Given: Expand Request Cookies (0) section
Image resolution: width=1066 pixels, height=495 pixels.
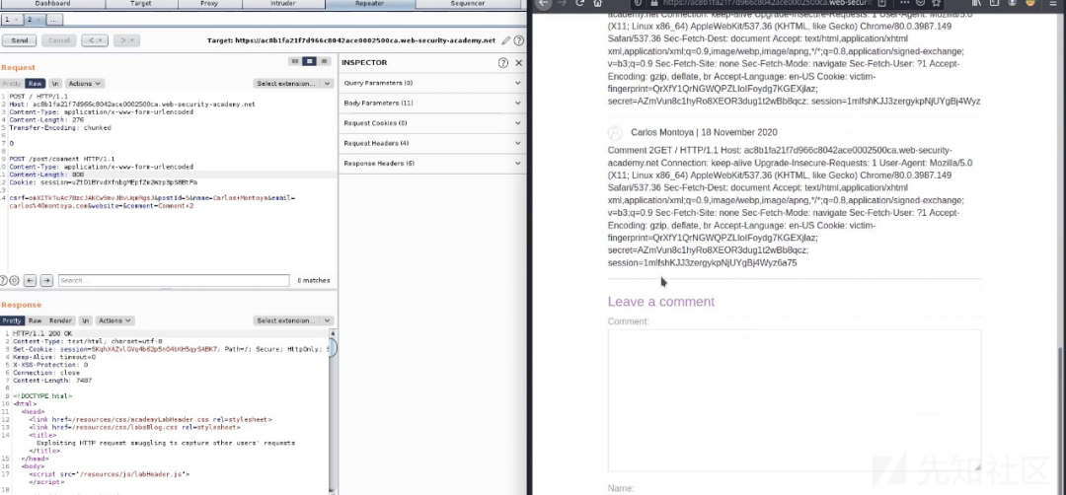Looking at the screenshot, I should 432,123.
